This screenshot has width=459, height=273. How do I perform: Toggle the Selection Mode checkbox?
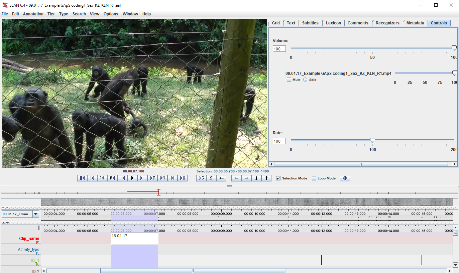[278, 178]
